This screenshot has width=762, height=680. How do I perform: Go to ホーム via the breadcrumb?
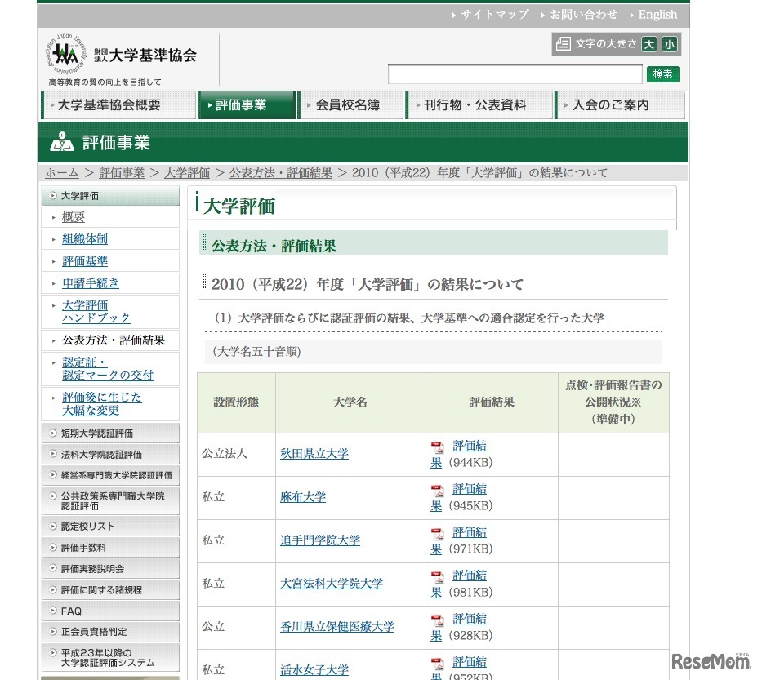pyautogui.click(x=61, y=172)
